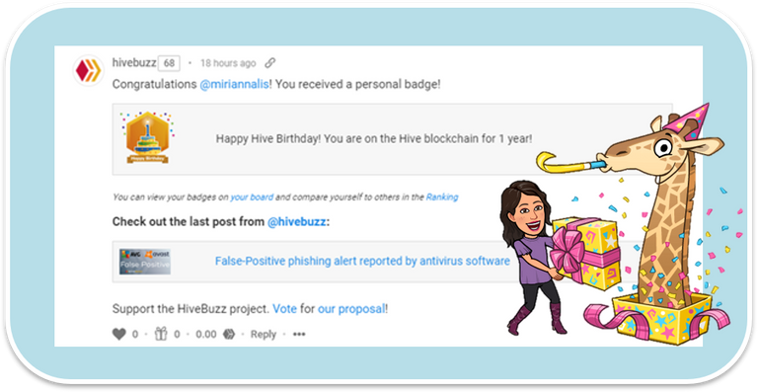This screenshot has width=758, height=392.
Task: Reply to the hivebuzz comment
Action: tap(263, 334)
